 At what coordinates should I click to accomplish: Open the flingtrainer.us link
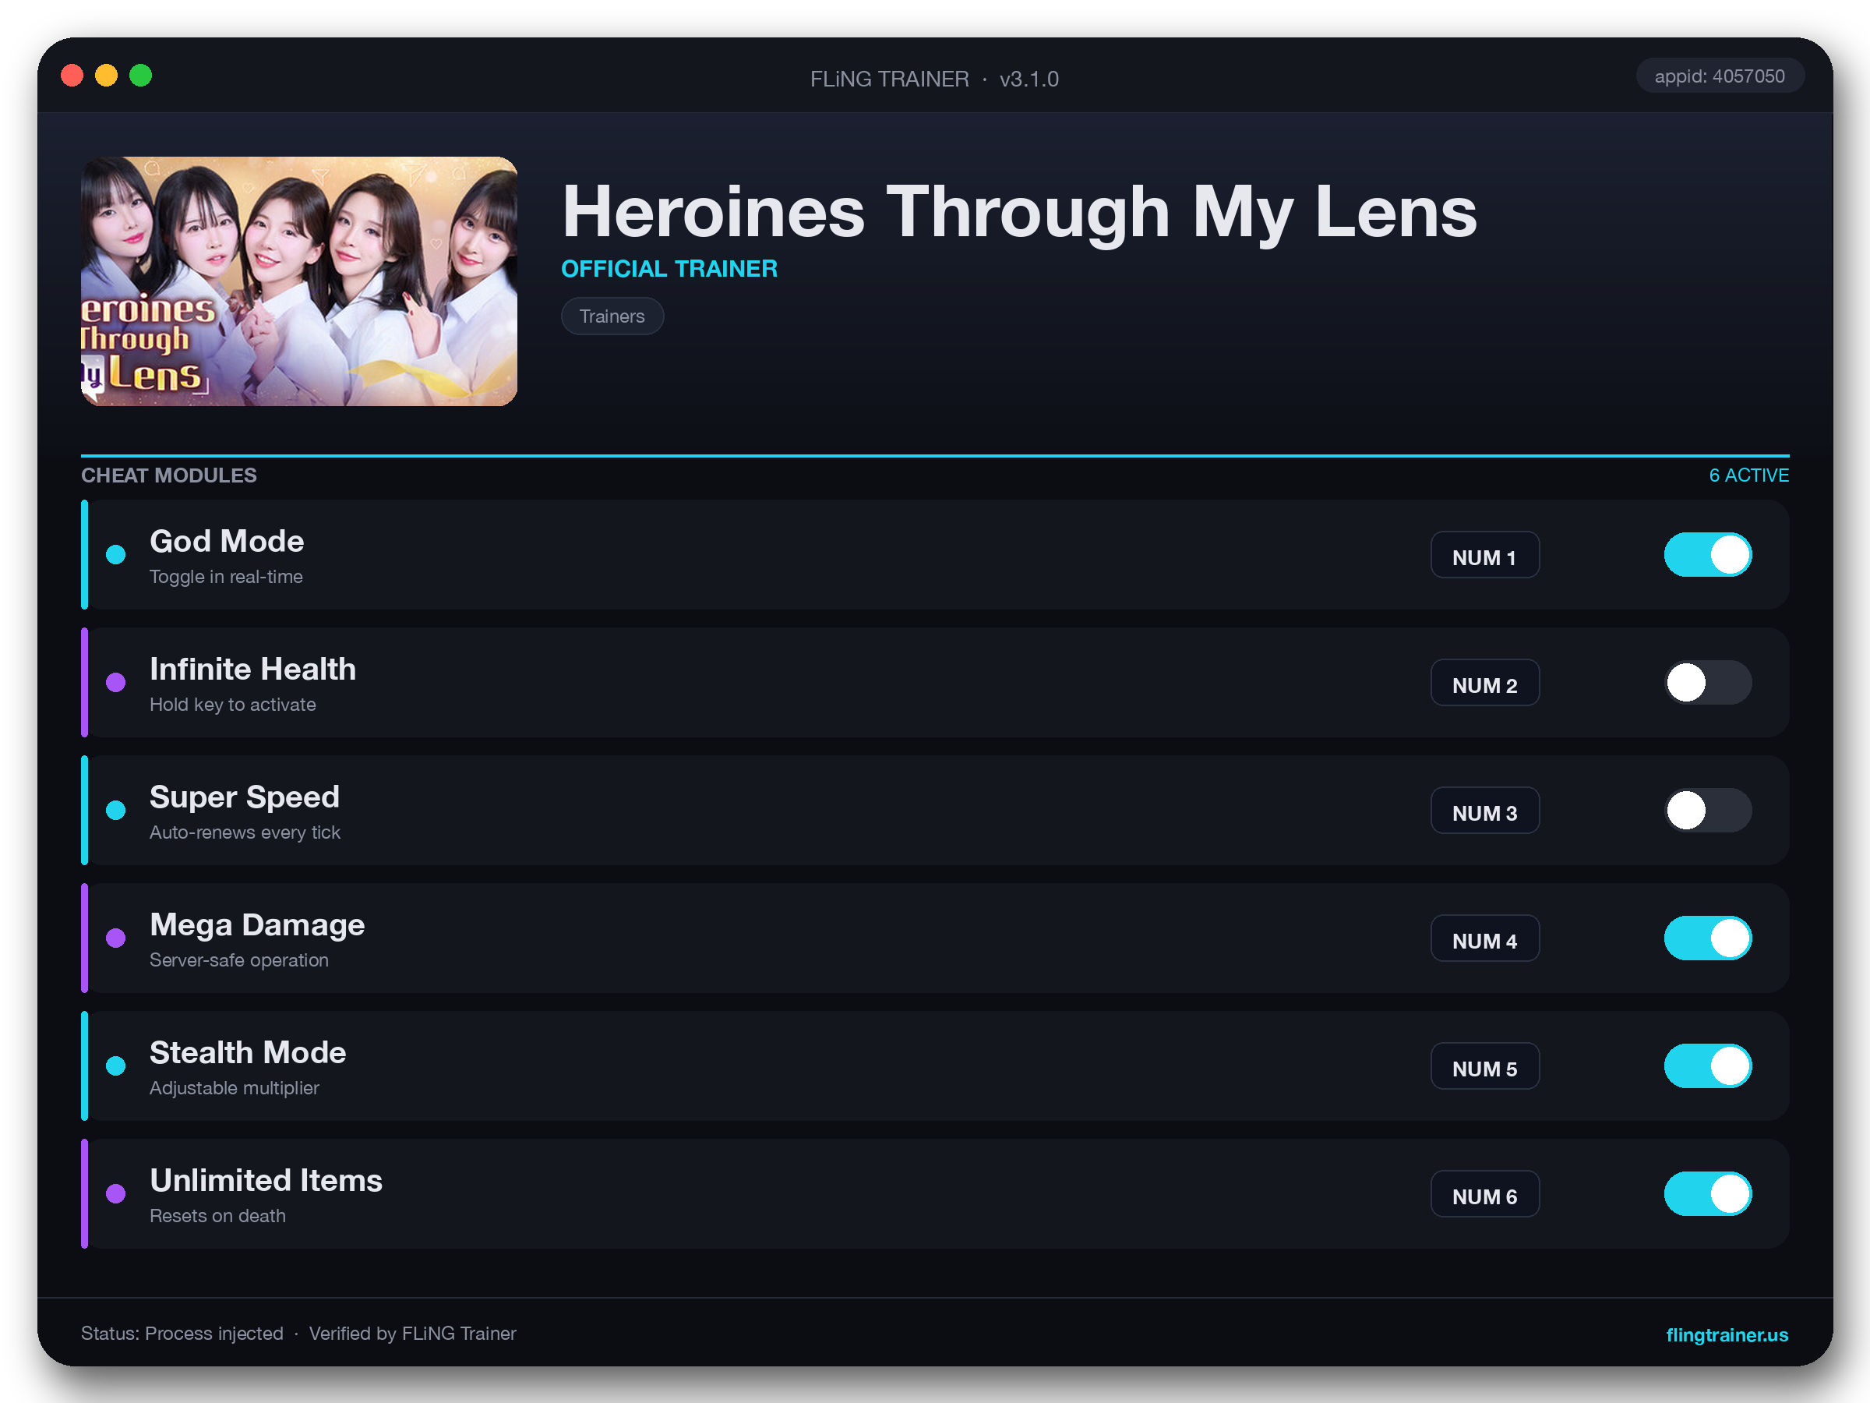pyautogui.click(x=1727, y=1334)
